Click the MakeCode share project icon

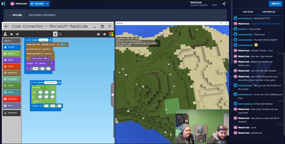pos(17,34)
